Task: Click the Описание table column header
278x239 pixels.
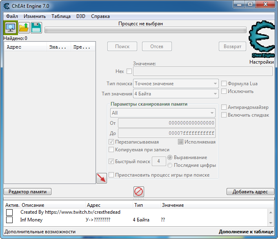Action: [x=53, y=205]
